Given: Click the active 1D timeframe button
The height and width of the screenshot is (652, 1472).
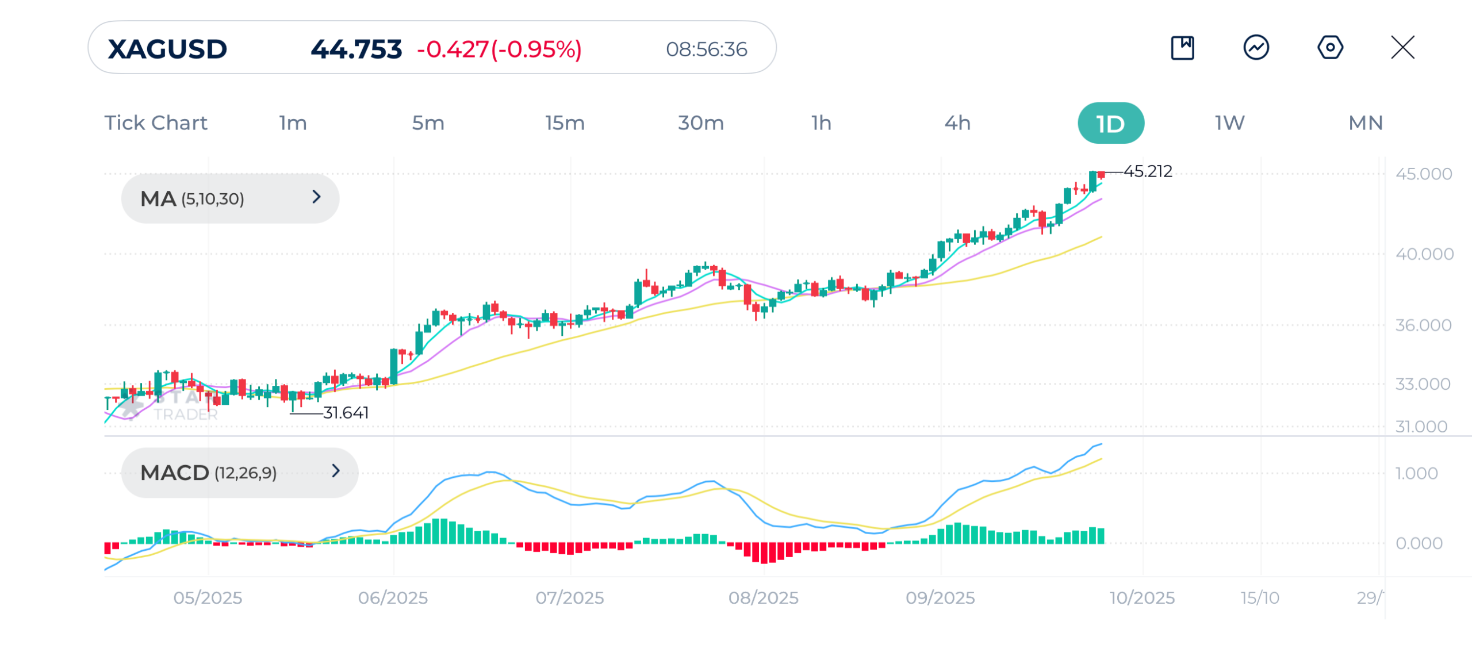Looking at the screenshot, I should click(x=1110, y=124).
